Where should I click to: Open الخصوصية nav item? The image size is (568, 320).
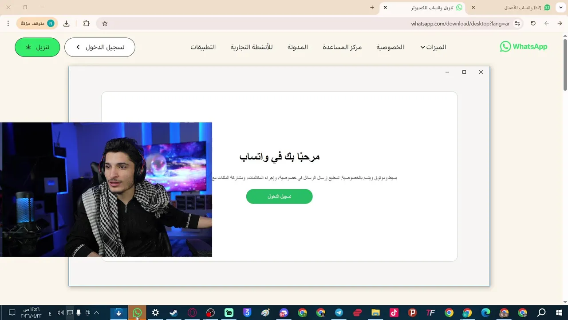390,47
